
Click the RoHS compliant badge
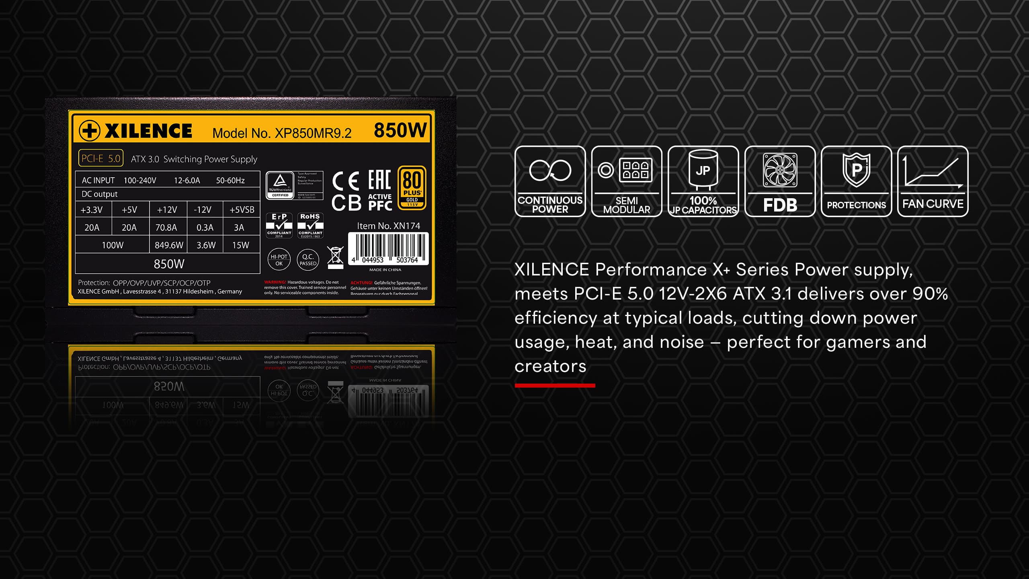tap(310, 226)
